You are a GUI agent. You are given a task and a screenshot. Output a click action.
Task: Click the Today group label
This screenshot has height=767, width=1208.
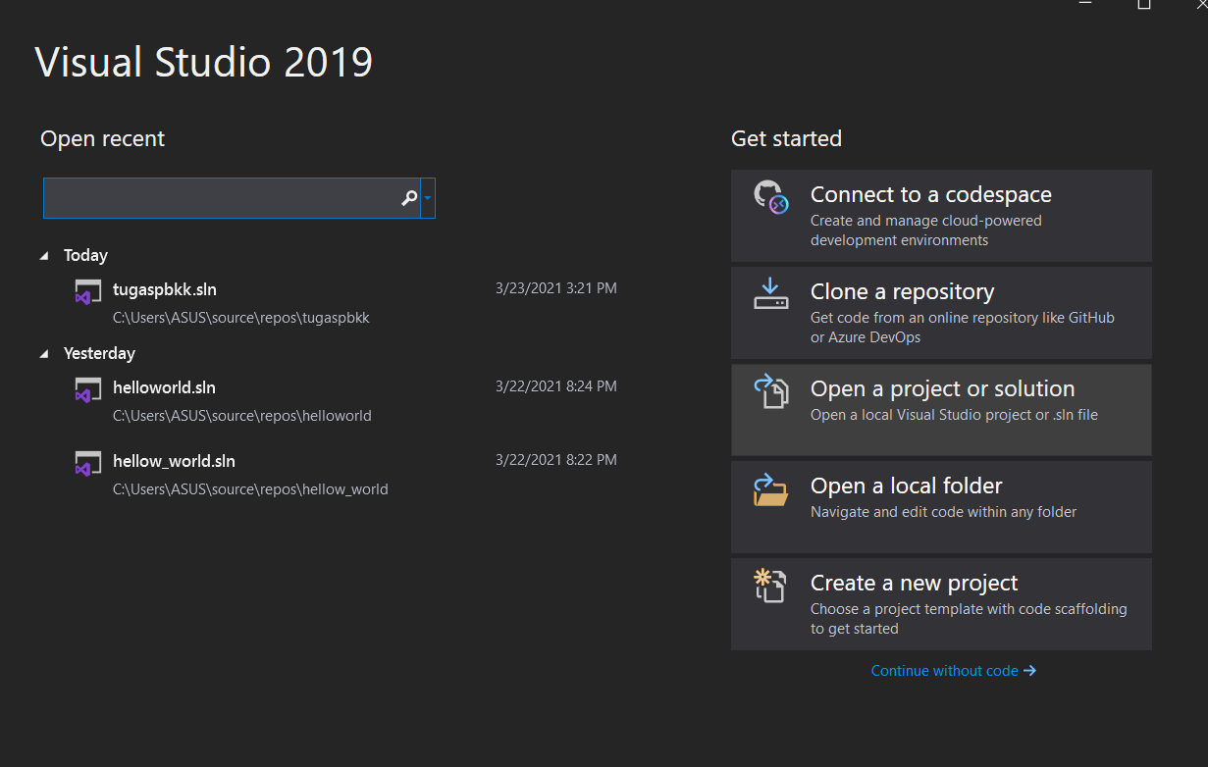(x=85, y=255)
